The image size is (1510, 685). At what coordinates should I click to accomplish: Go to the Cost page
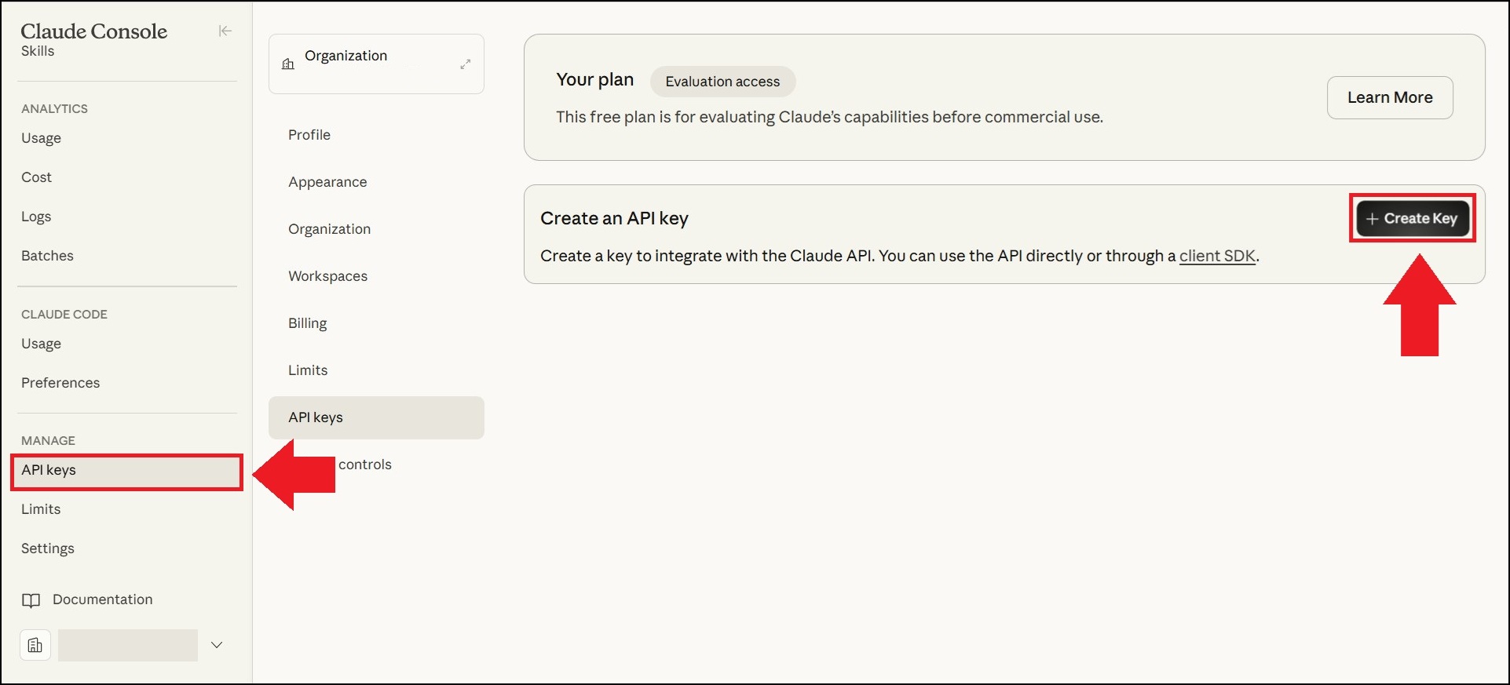click(36, 177)
